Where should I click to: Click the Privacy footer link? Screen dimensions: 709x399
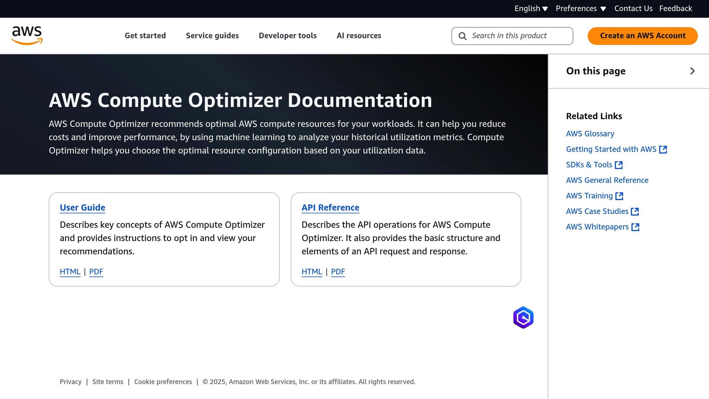71,382
